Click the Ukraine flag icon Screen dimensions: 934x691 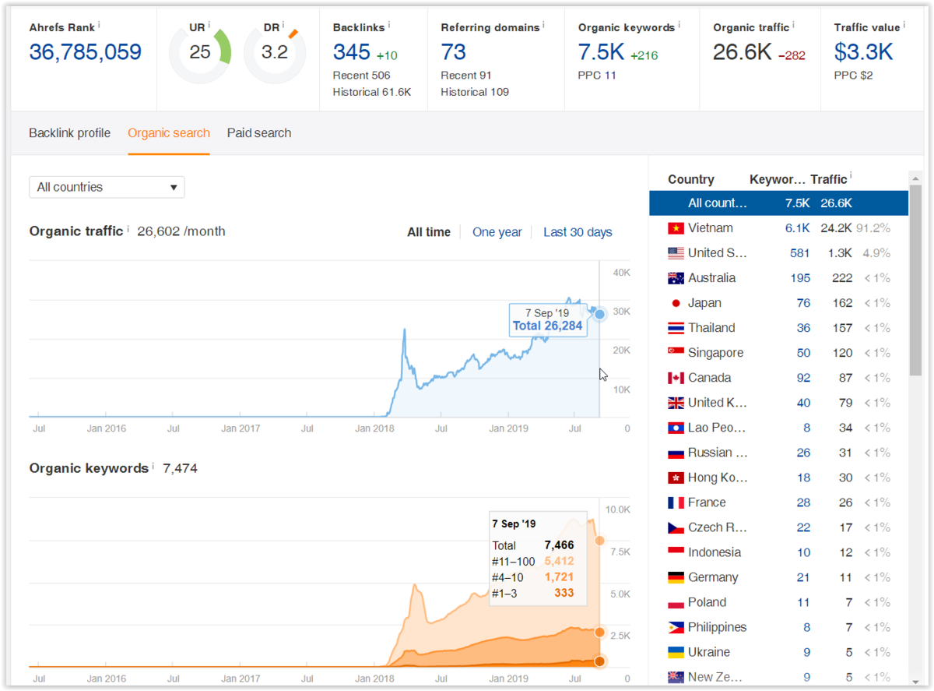click(x=676, y=652)
